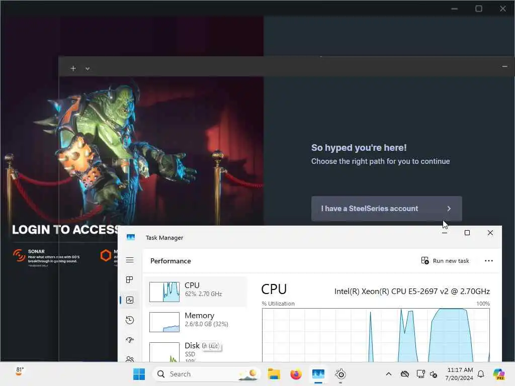Click the '% Utilization' label
This screenshot has height=386, width=515.
click(278, 304)
